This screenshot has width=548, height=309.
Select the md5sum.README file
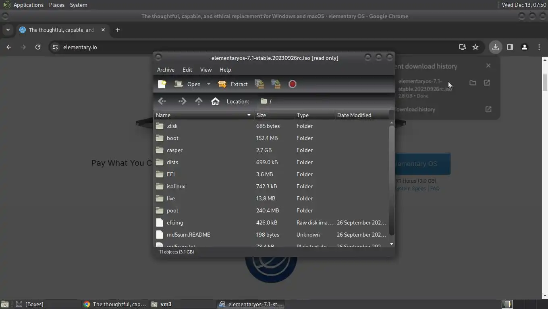click(x=271, y=235)
